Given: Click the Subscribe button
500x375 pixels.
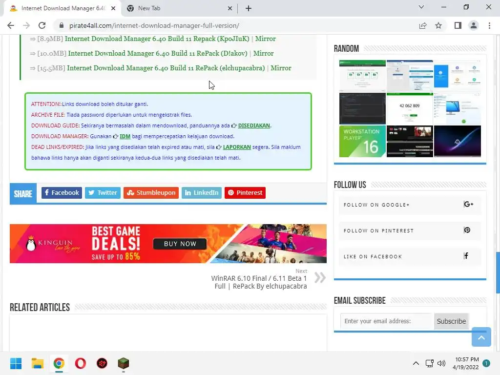Looking at the screenshot, I should click(x=451, y=321).
